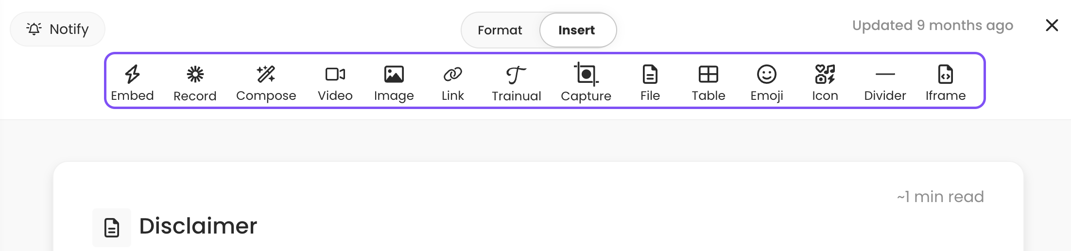This screenshot has height=251, width=1071.
Task: Insert a Video element
Action: click(335, 82)
